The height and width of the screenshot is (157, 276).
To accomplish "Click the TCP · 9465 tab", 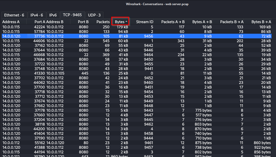I will [72, 15].
